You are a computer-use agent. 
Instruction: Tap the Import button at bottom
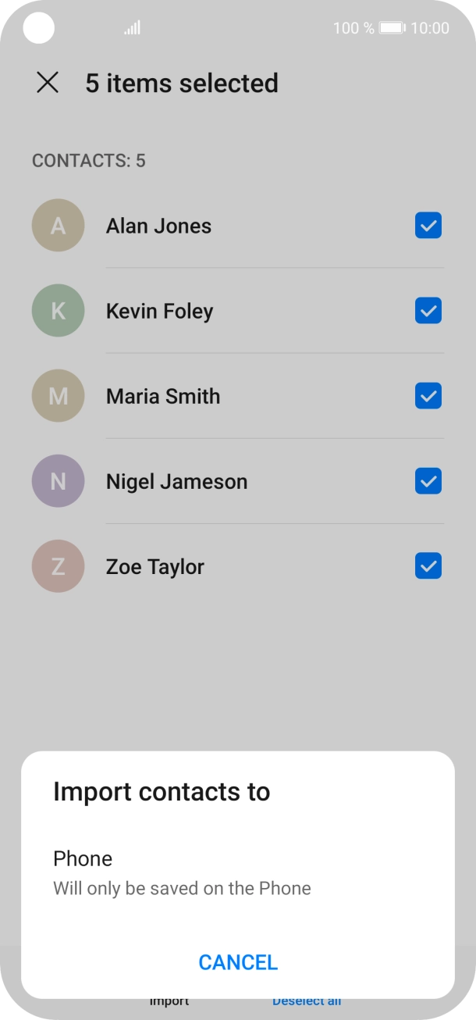[x=169, y=1002]
